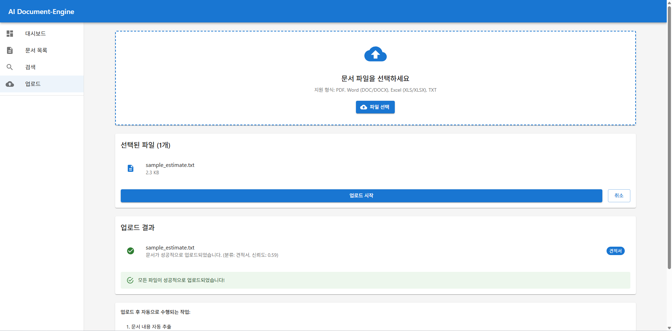Select the 검색 menu label
This screenshot has width=672, height=331.
(x=30, y=67)
